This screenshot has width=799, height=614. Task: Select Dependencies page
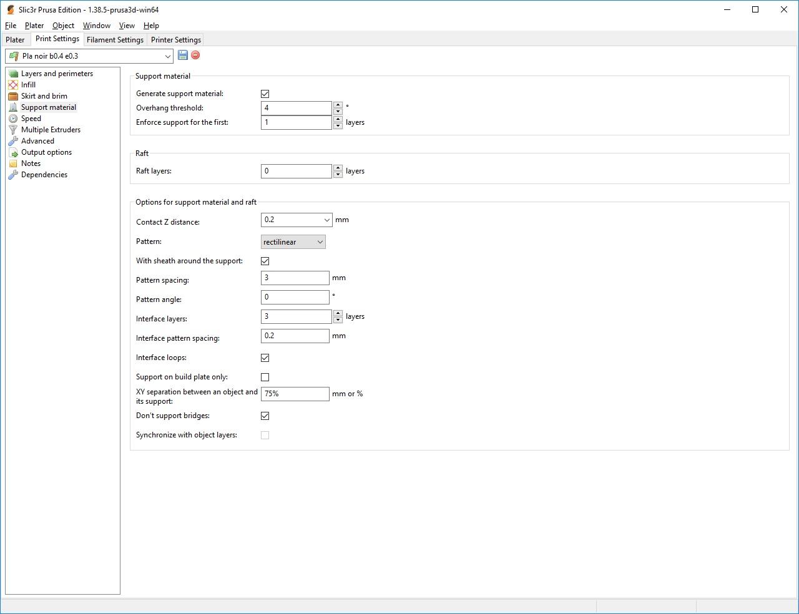pyautogui.click(x=44, y=175)
